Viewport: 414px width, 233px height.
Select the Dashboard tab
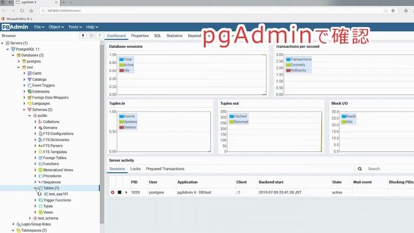point(116,36)
